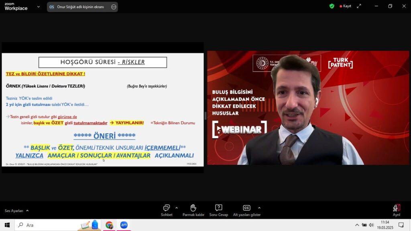Open the Sohbet chat panel
Viewport: 411px width, 231px height.
tap(167, 211)
